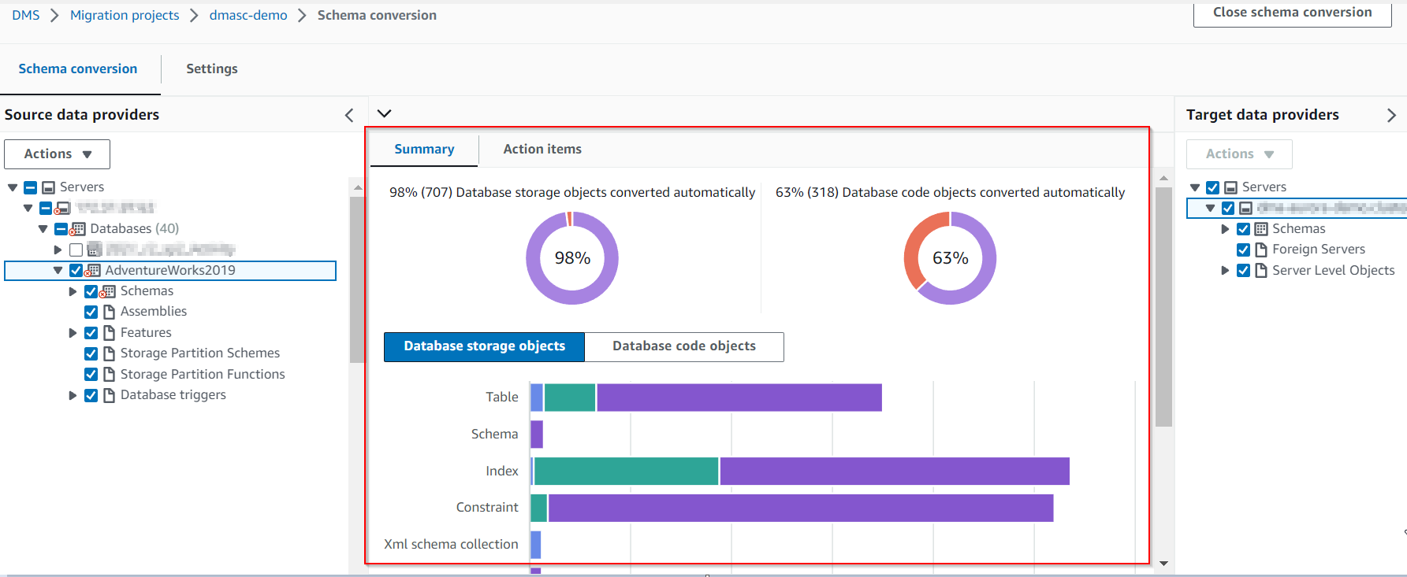Toggle the Databases (40) checkbox
Image resolution: width=1407 pixels, height=577 pixels.
tap(61, 229)
